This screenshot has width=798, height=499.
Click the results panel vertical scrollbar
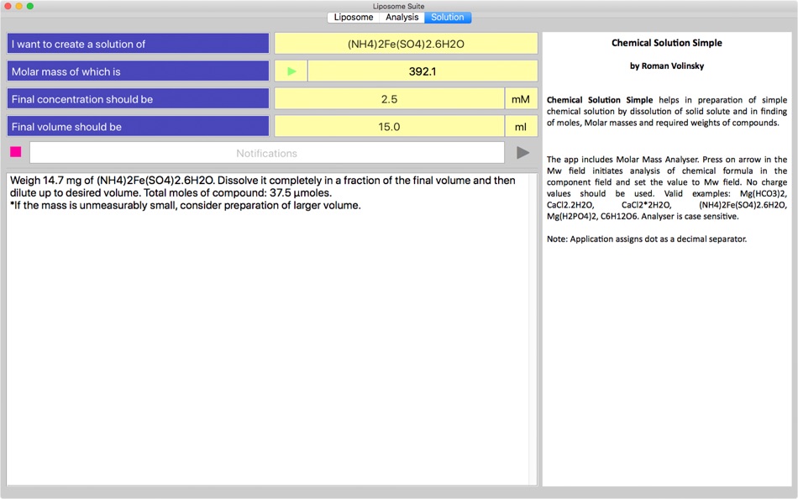[x=533, y=329]
